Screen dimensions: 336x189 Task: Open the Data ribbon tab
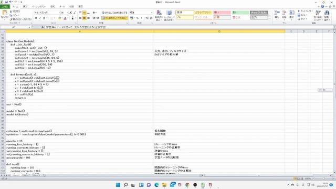62,7
